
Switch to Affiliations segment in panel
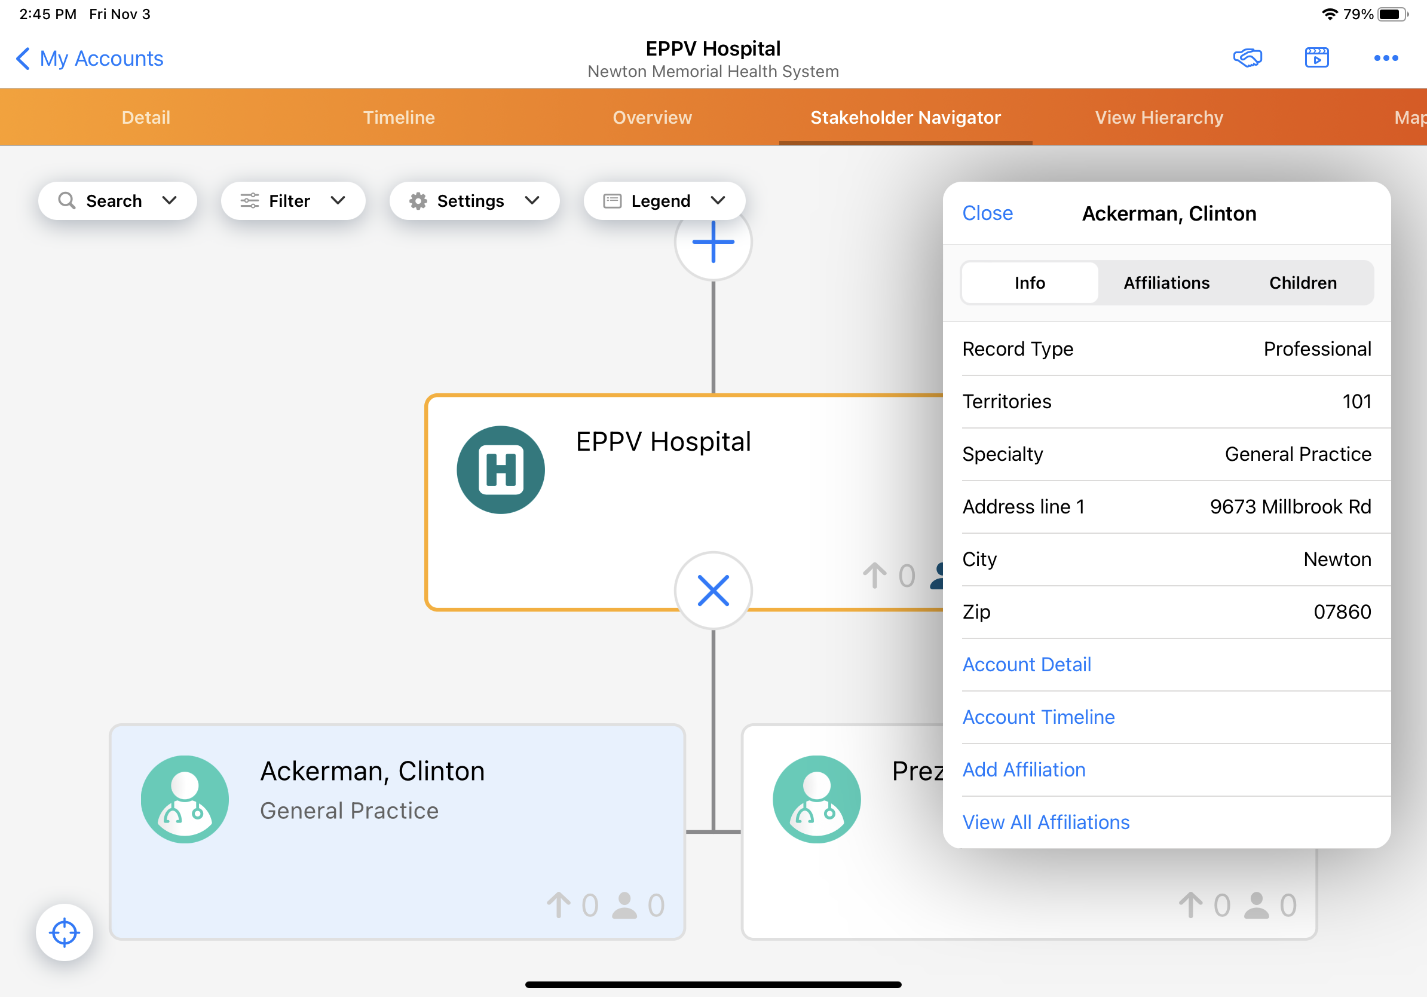[1166, 283]
